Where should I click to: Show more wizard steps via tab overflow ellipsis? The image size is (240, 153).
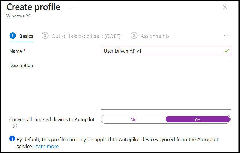224,36
